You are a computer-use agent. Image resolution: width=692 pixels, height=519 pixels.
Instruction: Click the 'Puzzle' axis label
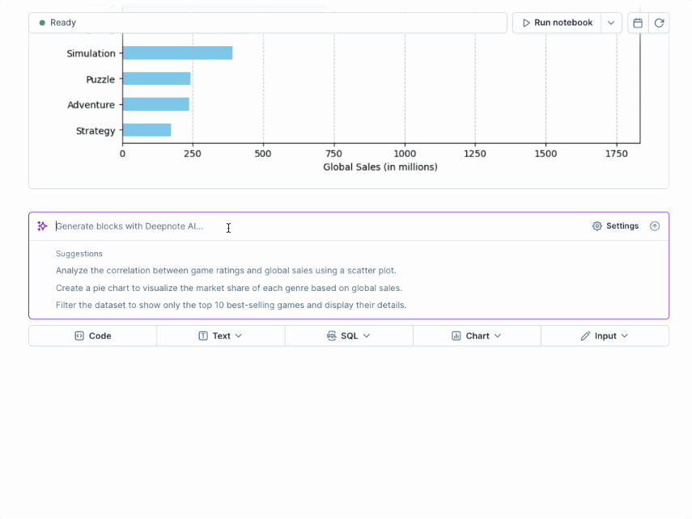click(100, 79)
